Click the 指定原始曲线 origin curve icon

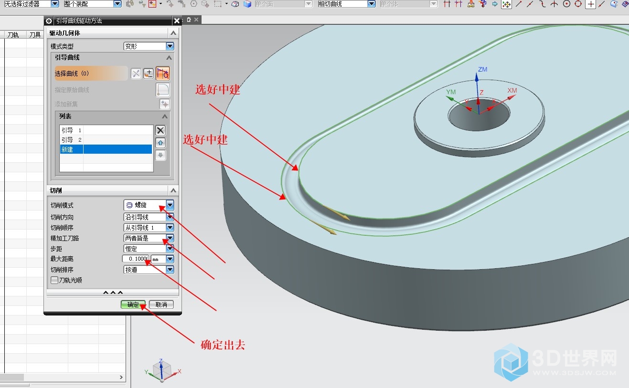(163, 90)
